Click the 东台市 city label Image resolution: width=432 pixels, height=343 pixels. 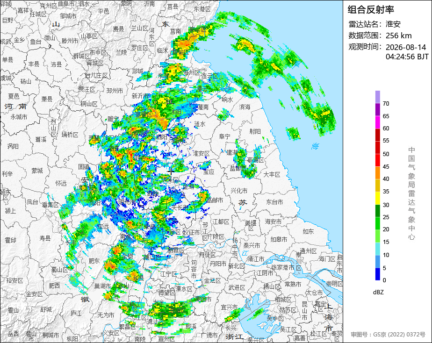[274, 202]
